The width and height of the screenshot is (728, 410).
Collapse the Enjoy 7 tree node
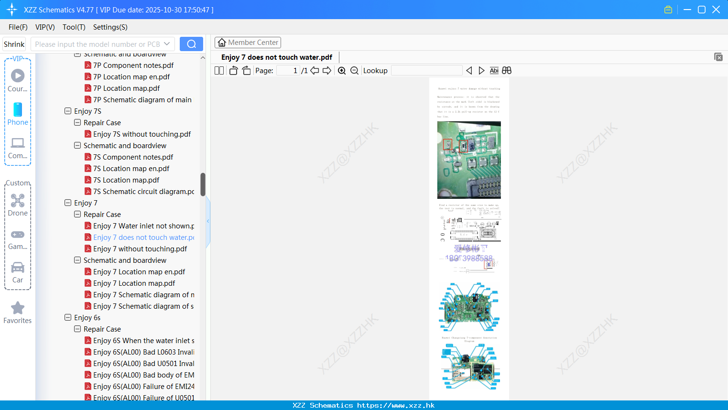(x=68, y=203)
